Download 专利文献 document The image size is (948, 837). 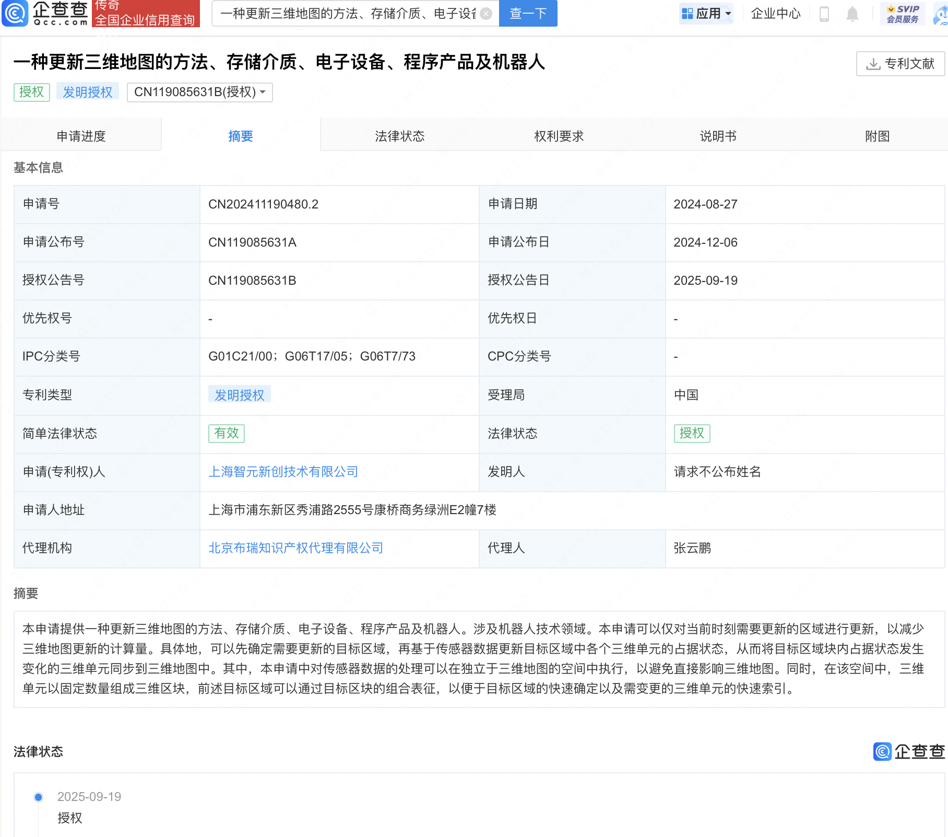click(900, 64)
